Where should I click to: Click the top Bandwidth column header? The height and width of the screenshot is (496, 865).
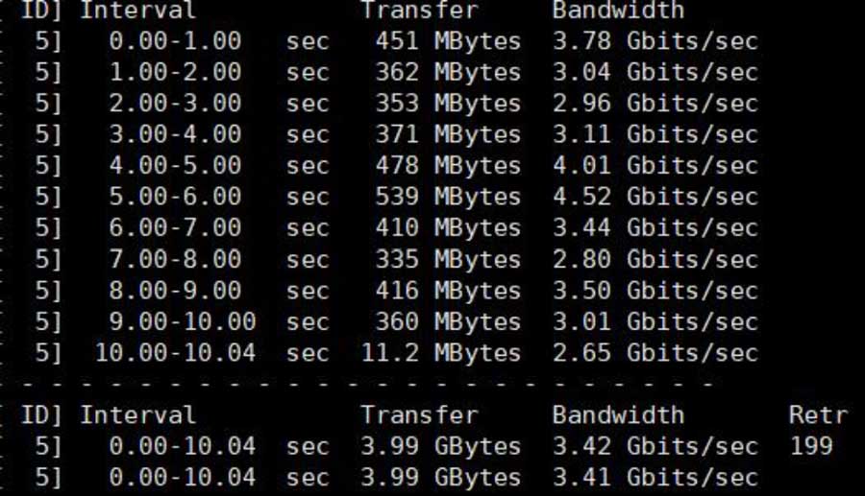[x=618, y=10]
